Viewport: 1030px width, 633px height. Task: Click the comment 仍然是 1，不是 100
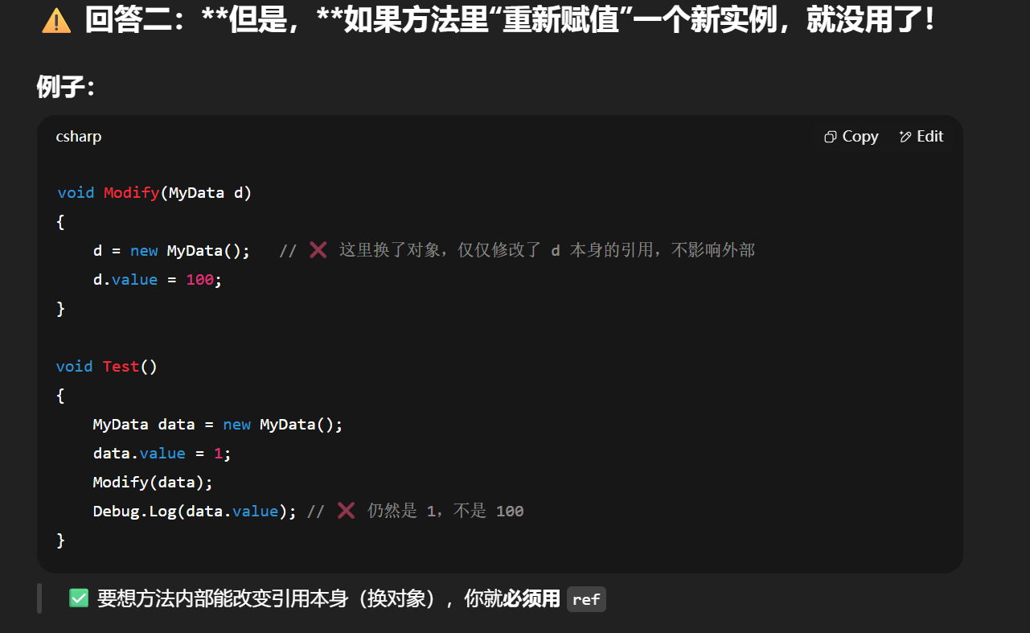[446, 511]
